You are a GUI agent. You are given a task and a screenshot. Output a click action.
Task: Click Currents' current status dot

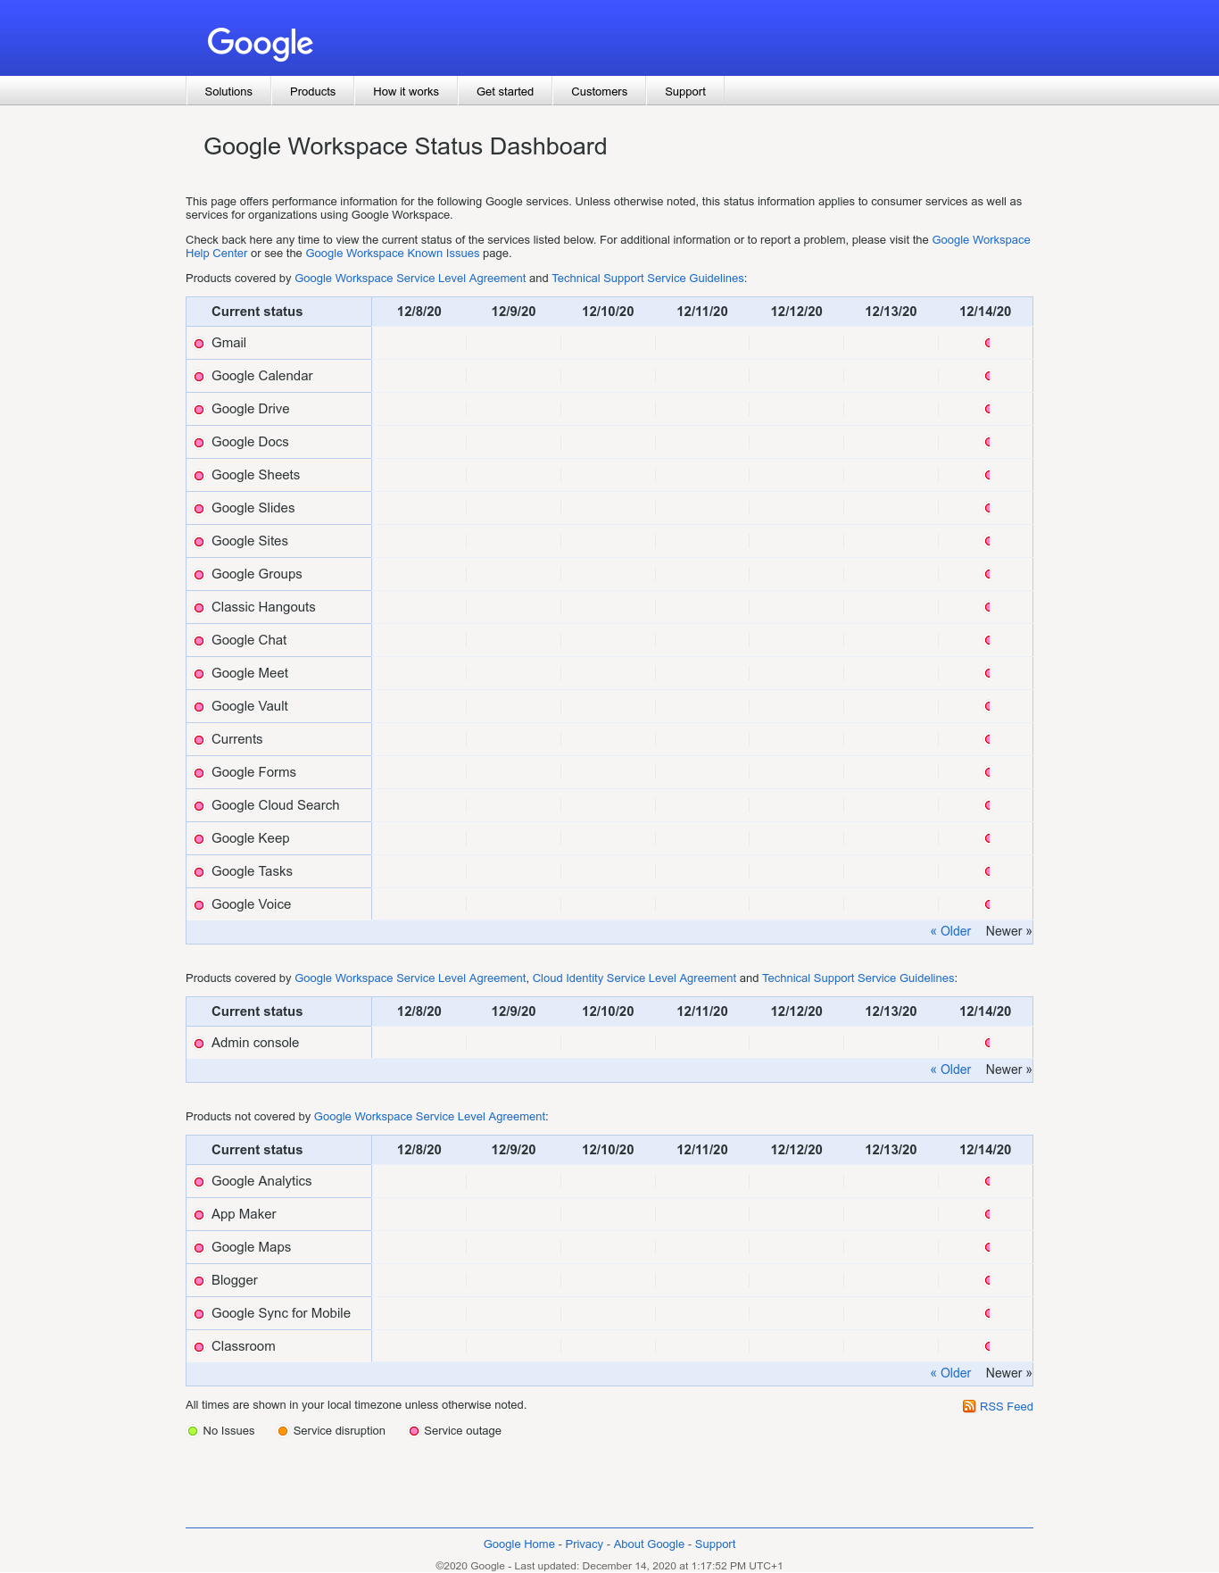[199, 740]
